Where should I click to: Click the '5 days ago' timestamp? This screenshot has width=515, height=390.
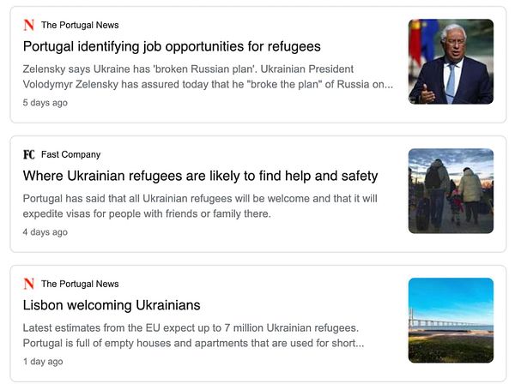point(45,103)
